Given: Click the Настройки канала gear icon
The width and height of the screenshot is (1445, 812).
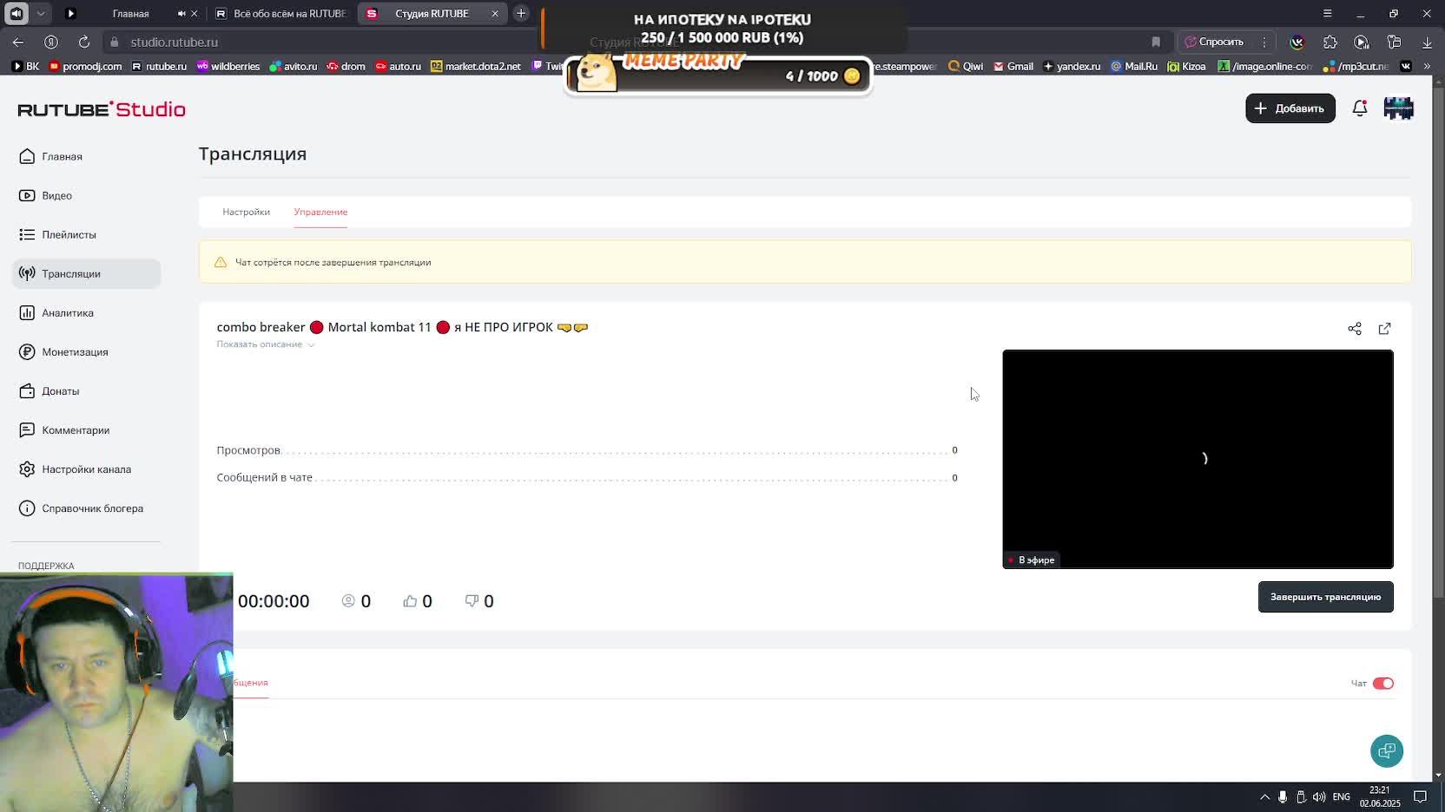Looking at the screenshot, I should pos(27,469).
